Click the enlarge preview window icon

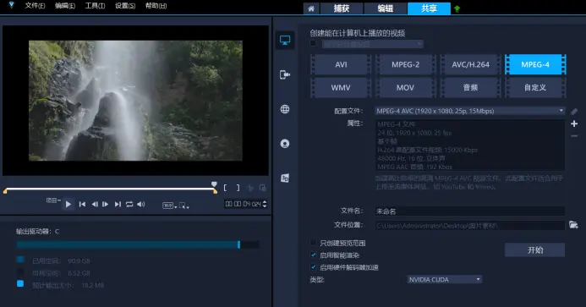263,188
